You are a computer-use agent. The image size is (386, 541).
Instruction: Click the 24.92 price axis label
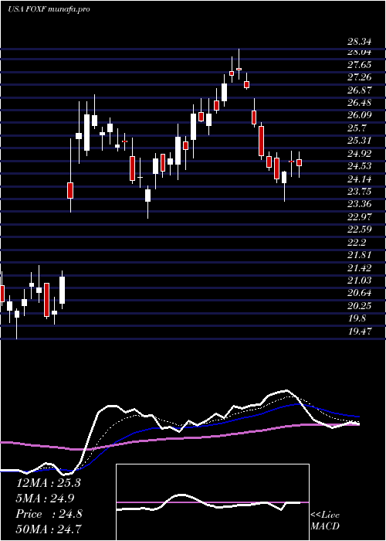click(x=360, y=154)
